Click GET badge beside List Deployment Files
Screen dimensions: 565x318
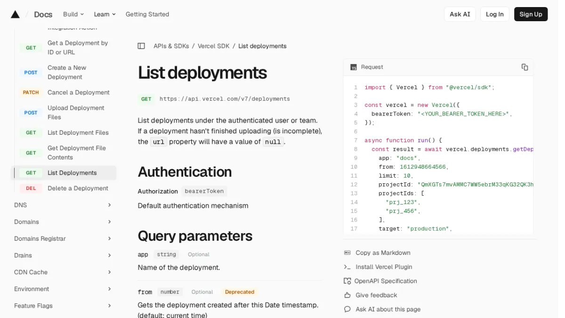pos(31,133)
